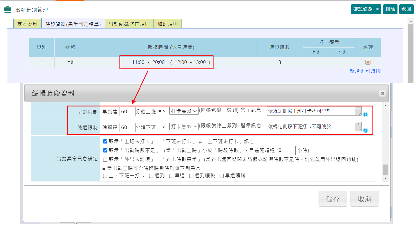Open the 出勤紀錄修正規則 tab
The width and height of the screenshot is (416, 231).
click(129, 24)
